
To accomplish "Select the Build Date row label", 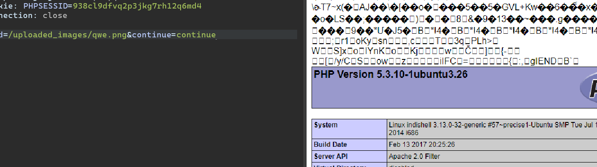I will pyautogui.click(x=349, y=144).
